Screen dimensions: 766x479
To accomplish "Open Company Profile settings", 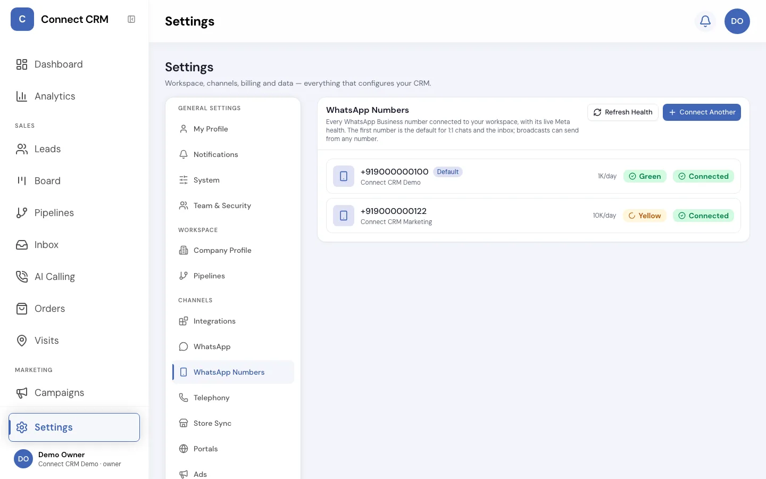I will pyautogui.click(x=233, y=250).
